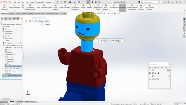Collapse the ribbon with the arrow
Image resolution: width=186 pixels, height=105 pixels.
(x=185, y=10)
